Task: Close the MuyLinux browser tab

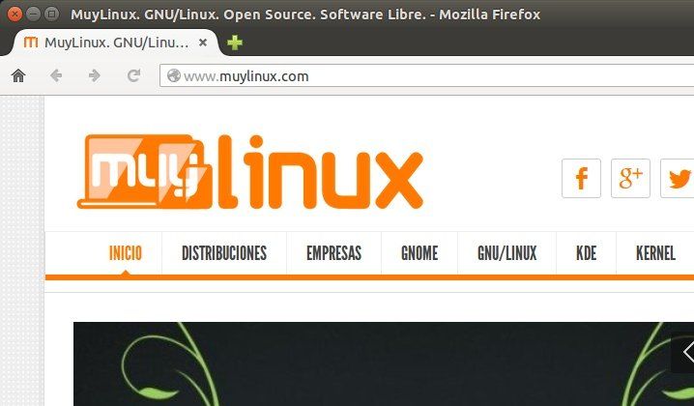Action: coord(203,43)
